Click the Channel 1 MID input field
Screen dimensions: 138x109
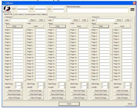click(x=19, y=20)
